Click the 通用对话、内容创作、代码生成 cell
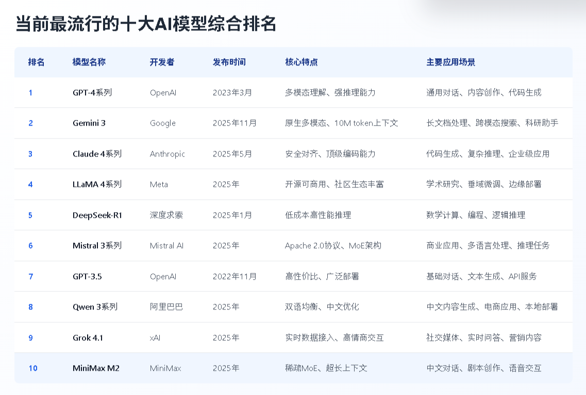586x395 pixels. coord(484,93)
